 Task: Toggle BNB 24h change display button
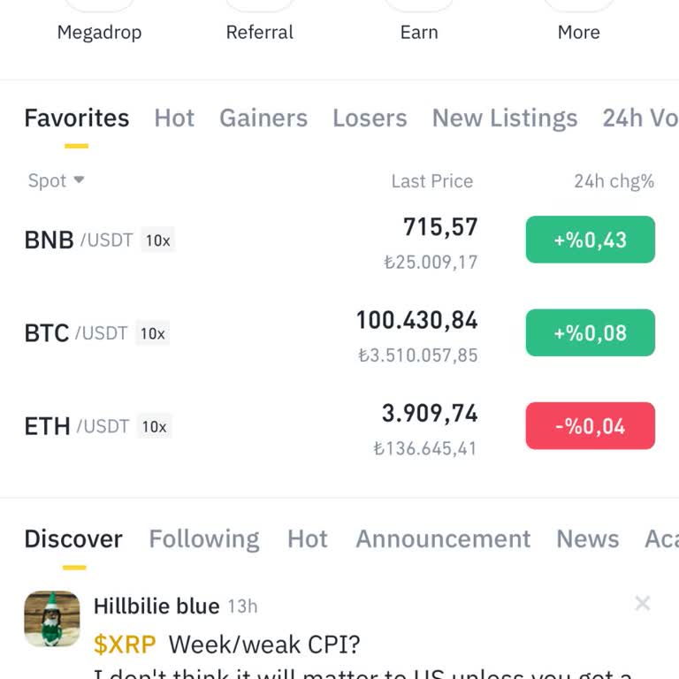pos(590,240)
